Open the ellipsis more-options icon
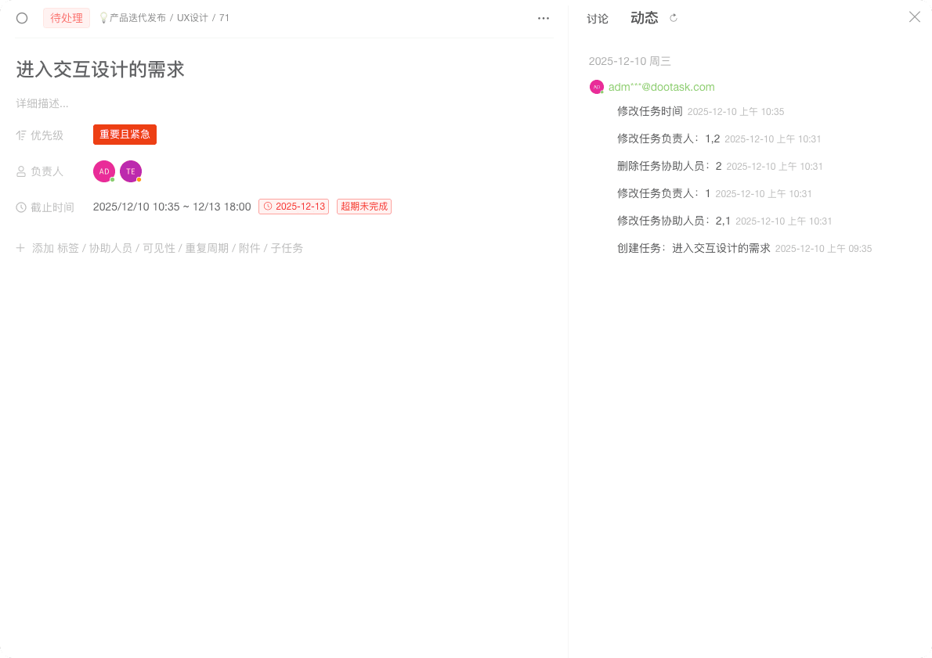Screen dimensions: 932x658 tap(544, 18)
